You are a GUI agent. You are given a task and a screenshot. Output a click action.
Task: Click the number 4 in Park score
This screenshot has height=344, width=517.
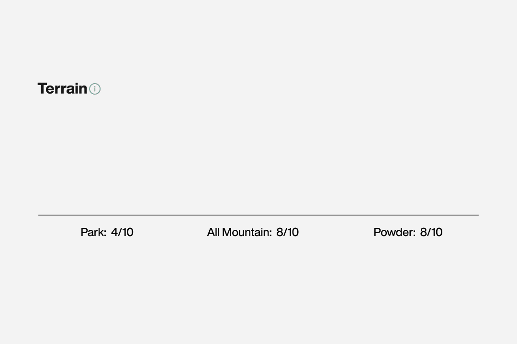[114, 232]
